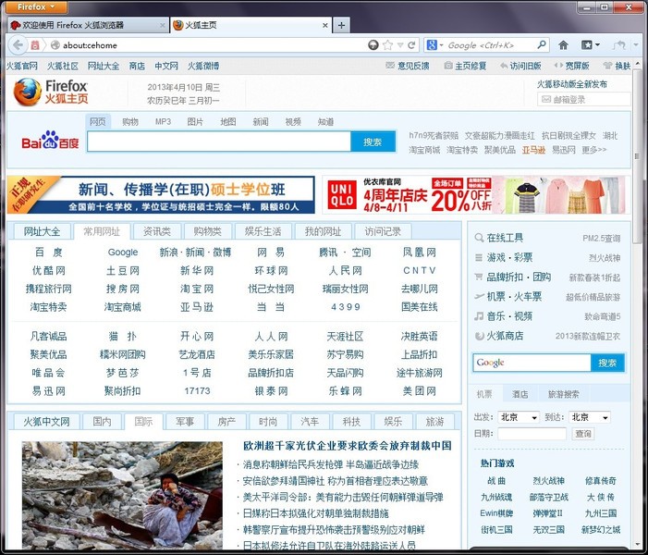Select the 科技 news tab
The height and width of the screenshot is (555, 648).
[x=351, y=422]
